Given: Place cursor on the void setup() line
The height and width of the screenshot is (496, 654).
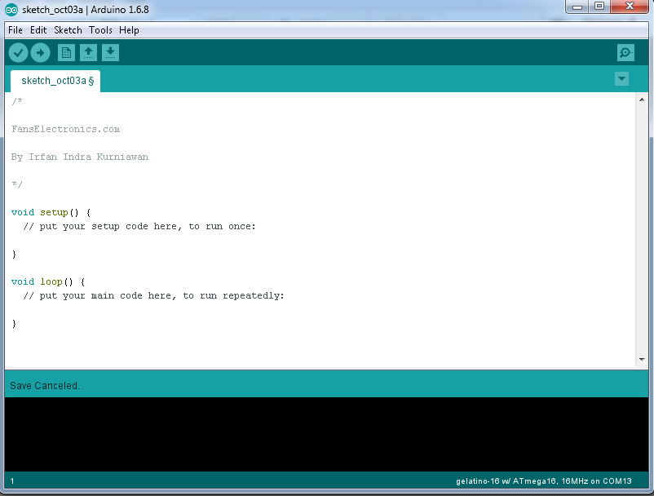Looking at the screenshot, I should pyautogui.click(x=51, y=212).
